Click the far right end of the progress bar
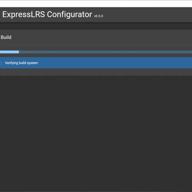 pyautogui.click(x=190, y=52)
